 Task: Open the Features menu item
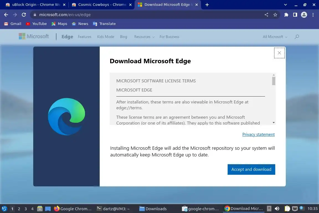pos(84,37)
